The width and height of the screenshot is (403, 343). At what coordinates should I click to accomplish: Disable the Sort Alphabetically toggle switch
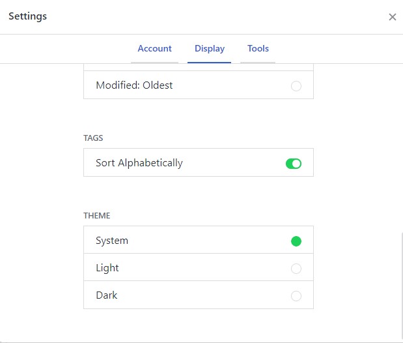(x=293, y=163)
